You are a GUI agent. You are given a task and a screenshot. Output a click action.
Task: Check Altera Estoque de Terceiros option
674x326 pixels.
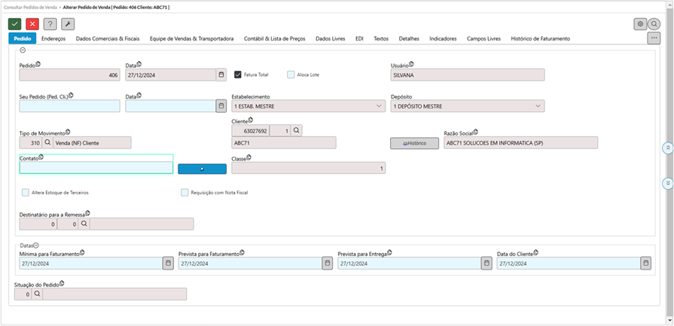point(26,193)
